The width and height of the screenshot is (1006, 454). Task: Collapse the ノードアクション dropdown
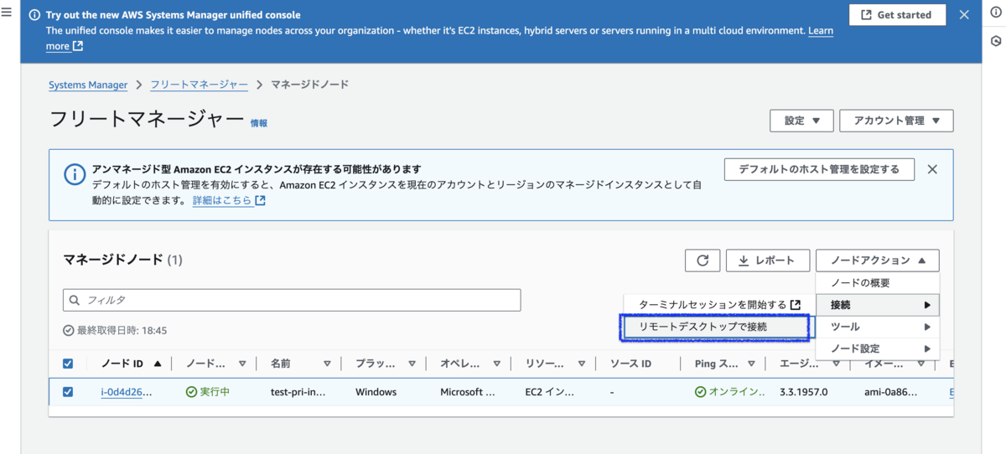pos(878,261)
